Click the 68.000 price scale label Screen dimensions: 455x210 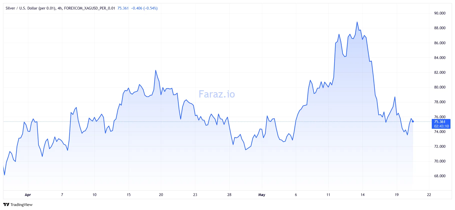click(x=440, y=176)
